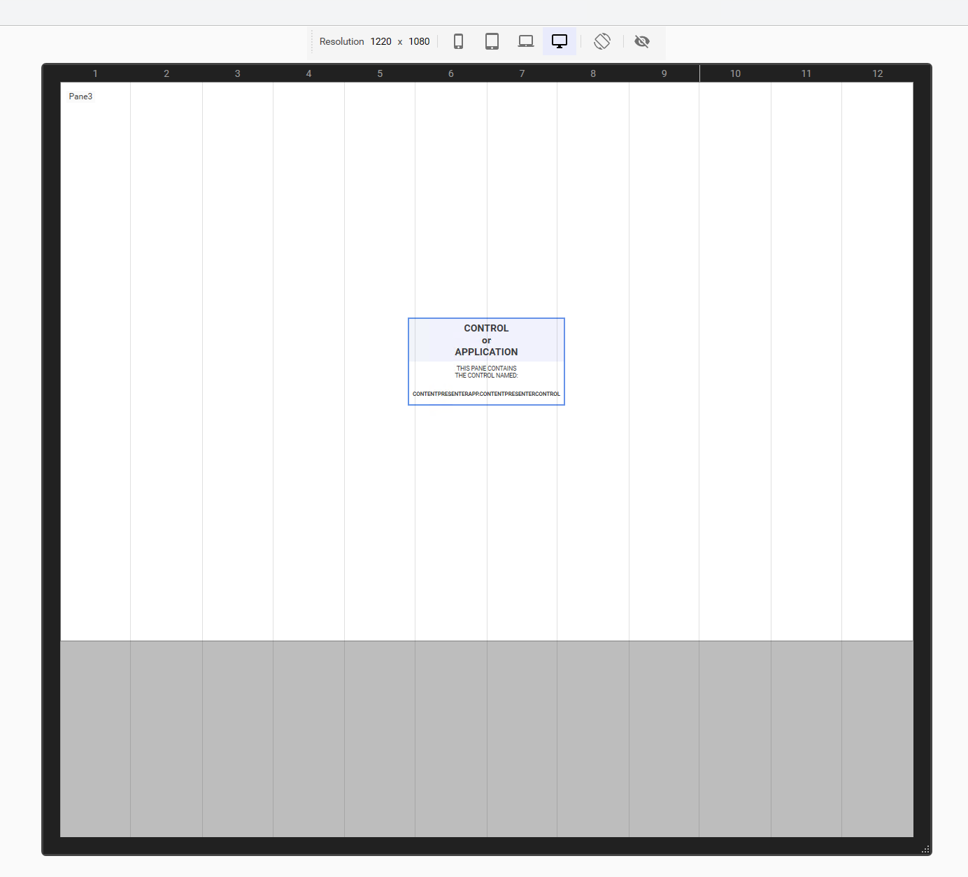Click the breakpoint marker before column 10
The image size is (968, 877).
click(699, 73)
